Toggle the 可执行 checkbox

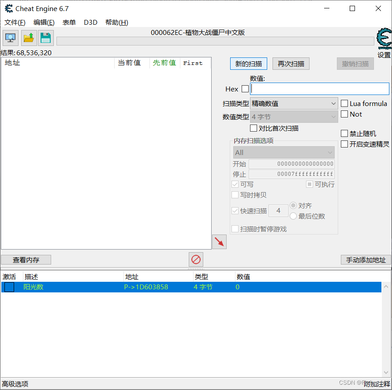(x=309, y=184)
